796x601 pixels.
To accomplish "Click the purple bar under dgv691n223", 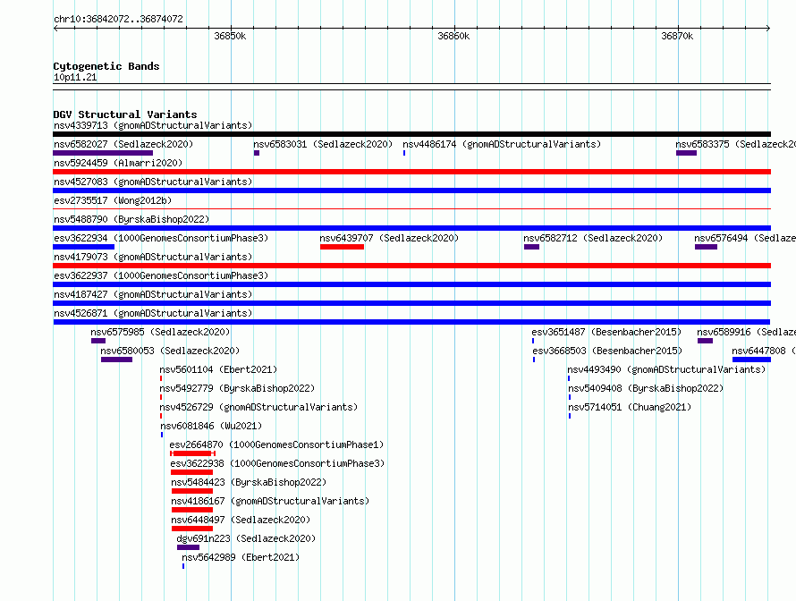I will tap(188, 547).
